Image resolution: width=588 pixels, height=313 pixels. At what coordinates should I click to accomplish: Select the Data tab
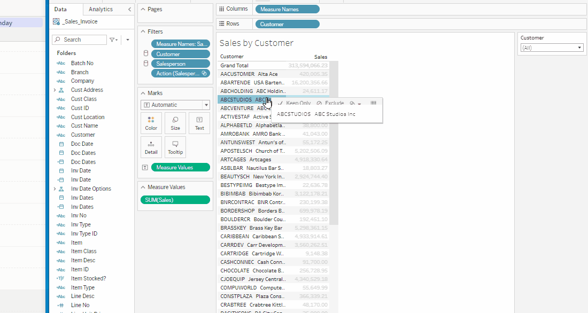[x=60, y=10]
